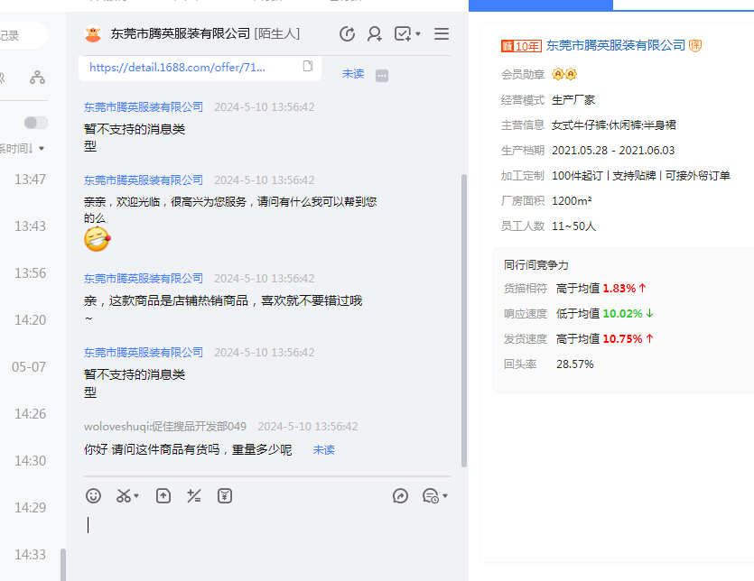Screen dimensions: 754x581
Task: Click the add contact icon in header
Action: [x=374, y=34]
